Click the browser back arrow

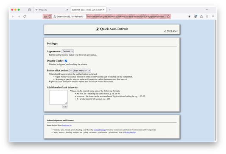click(x=13, y=16)
